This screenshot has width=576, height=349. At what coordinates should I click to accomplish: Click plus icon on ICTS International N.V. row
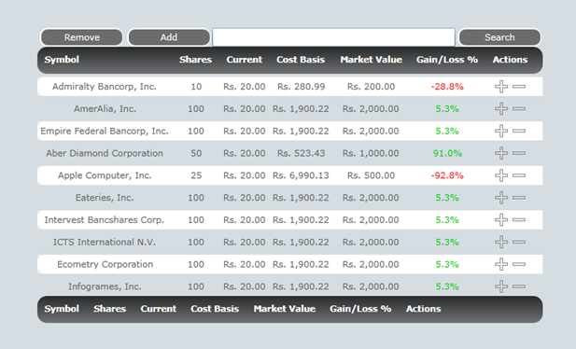pyautogui.click(x=501, y=242)
